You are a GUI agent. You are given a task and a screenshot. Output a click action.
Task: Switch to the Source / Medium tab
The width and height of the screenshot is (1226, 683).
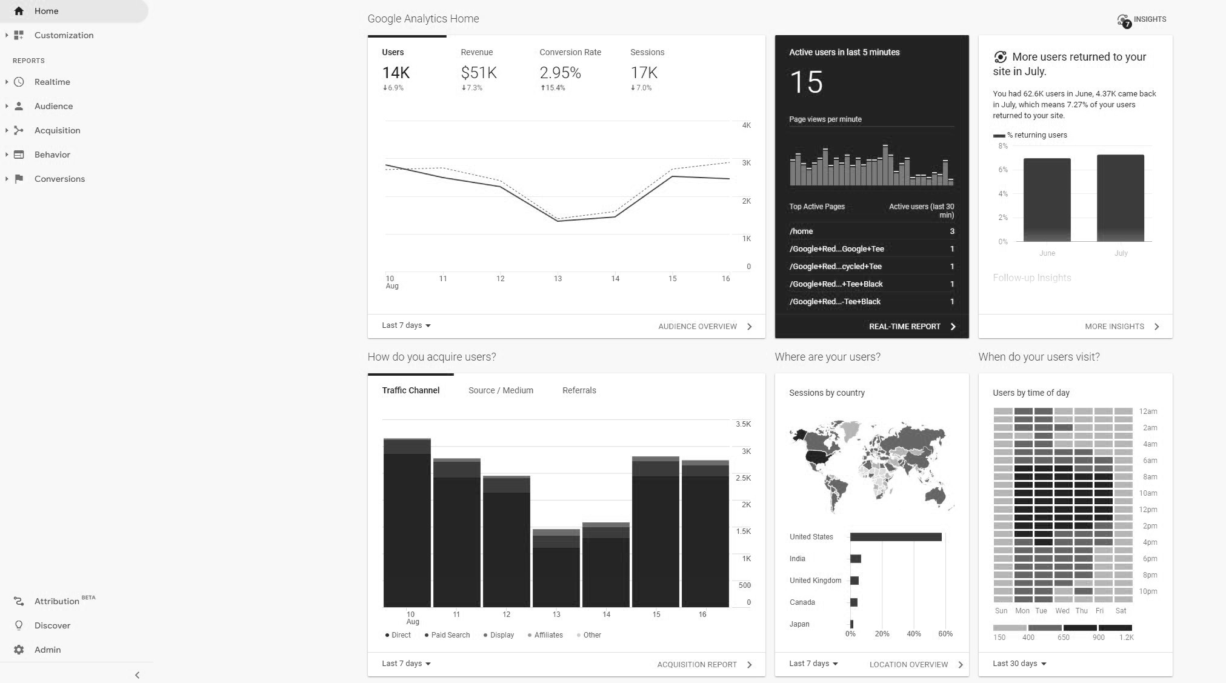pyautogui.click(x=501, y=390)
